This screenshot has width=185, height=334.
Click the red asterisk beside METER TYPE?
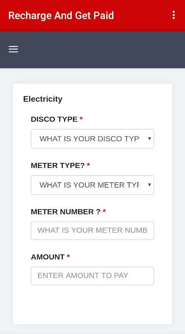(x=89, y=164)
